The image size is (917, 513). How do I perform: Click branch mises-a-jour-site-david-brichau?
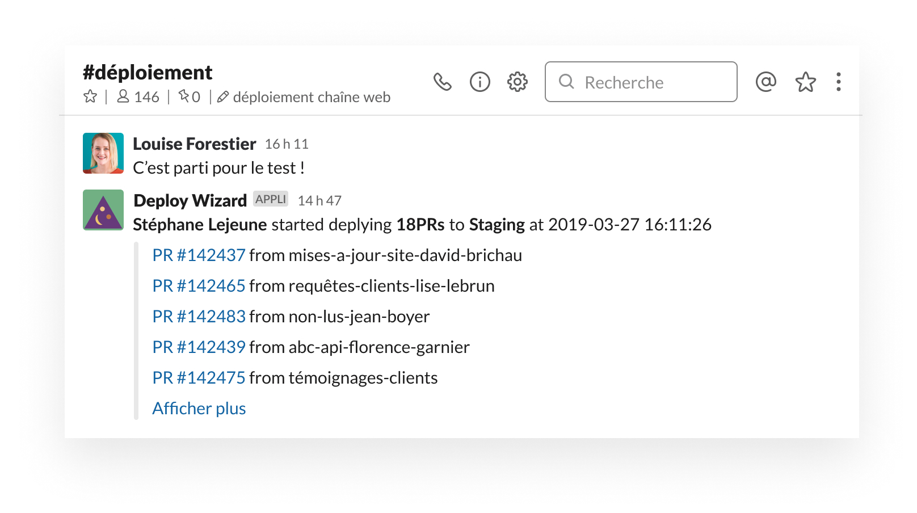click(x=405, y=255)
